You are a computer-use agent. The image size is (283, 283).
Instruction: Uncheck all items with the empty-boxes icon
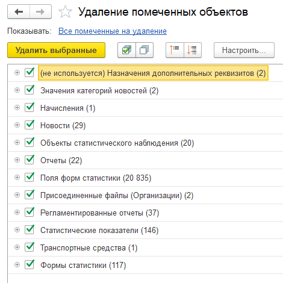[x=145, y=50]
